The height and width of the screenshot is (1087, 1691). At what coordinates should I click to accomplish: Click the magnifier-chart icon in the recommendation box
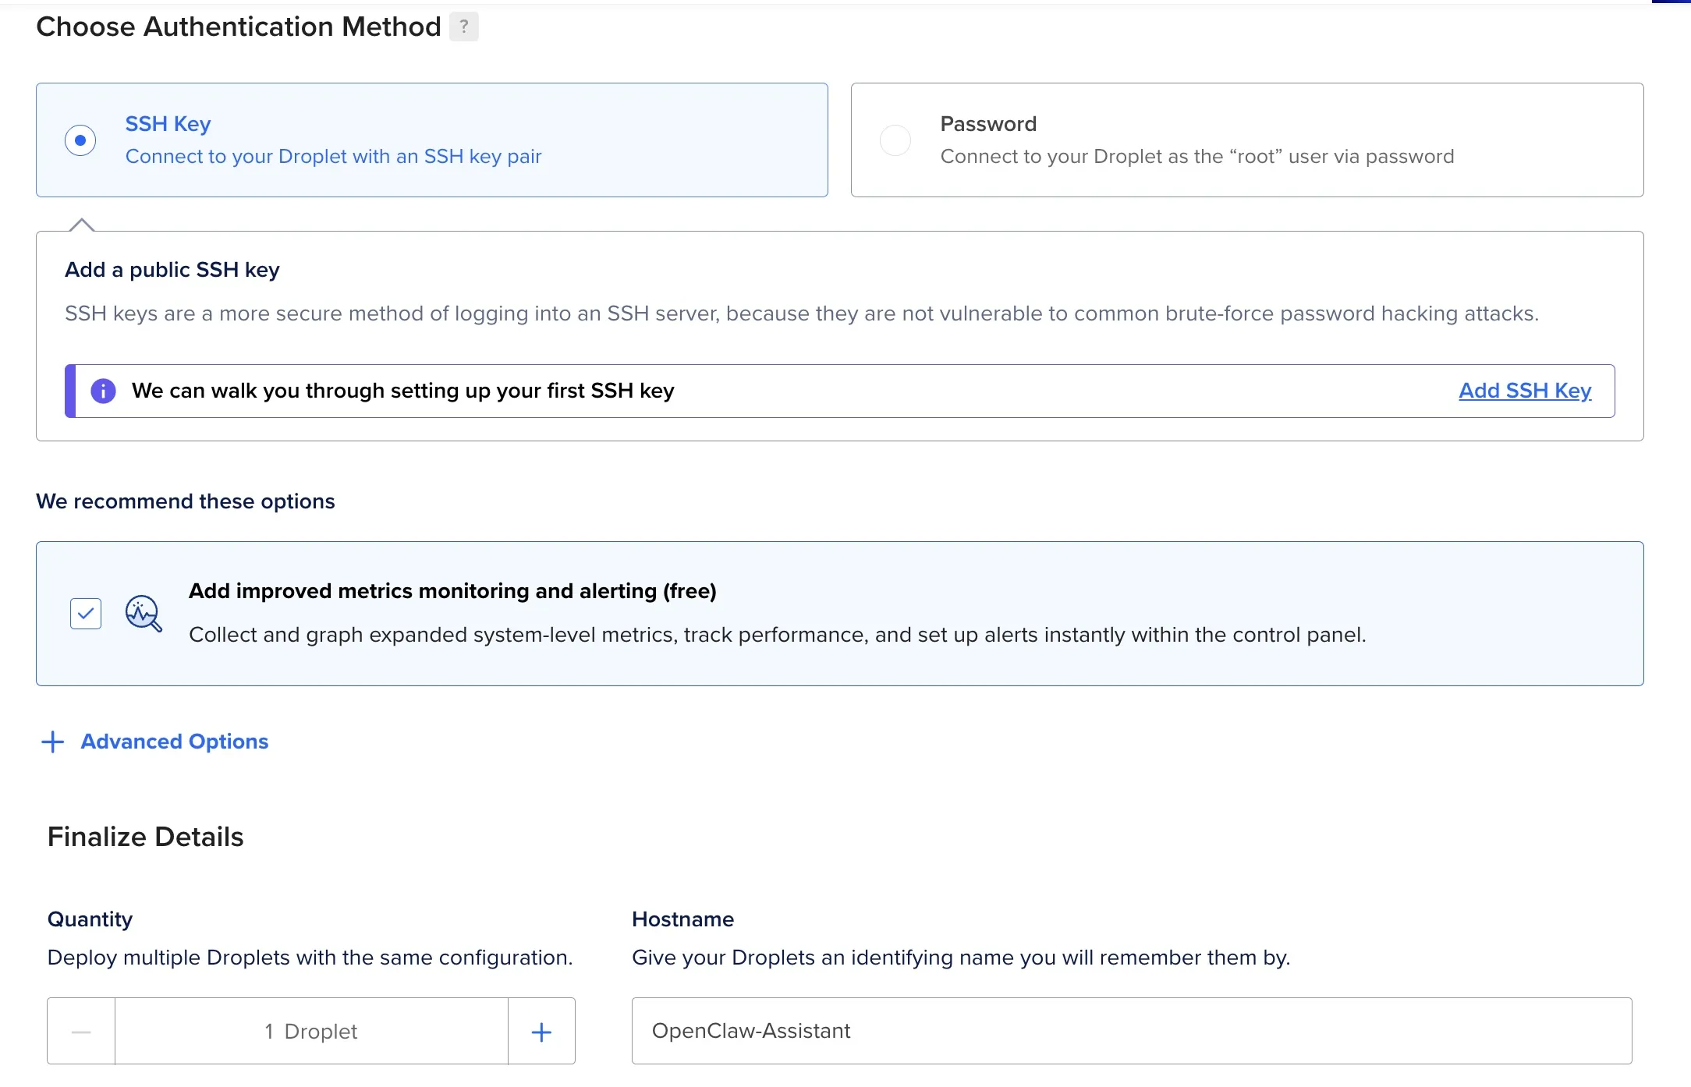[144, 614]
